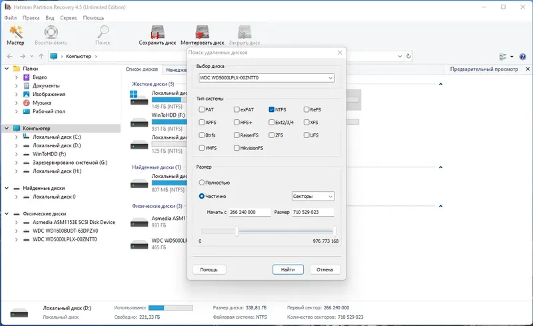Select Музыка folder icon in tree
The width and height of the screenshot is (533, 326).
point(26,103)
